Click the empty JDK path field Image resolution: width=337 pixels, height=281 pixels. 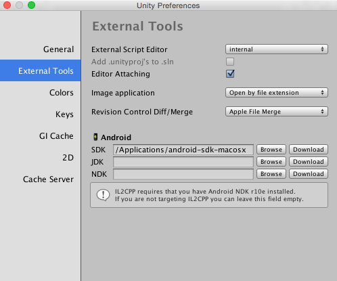click(x=183, y=162)
